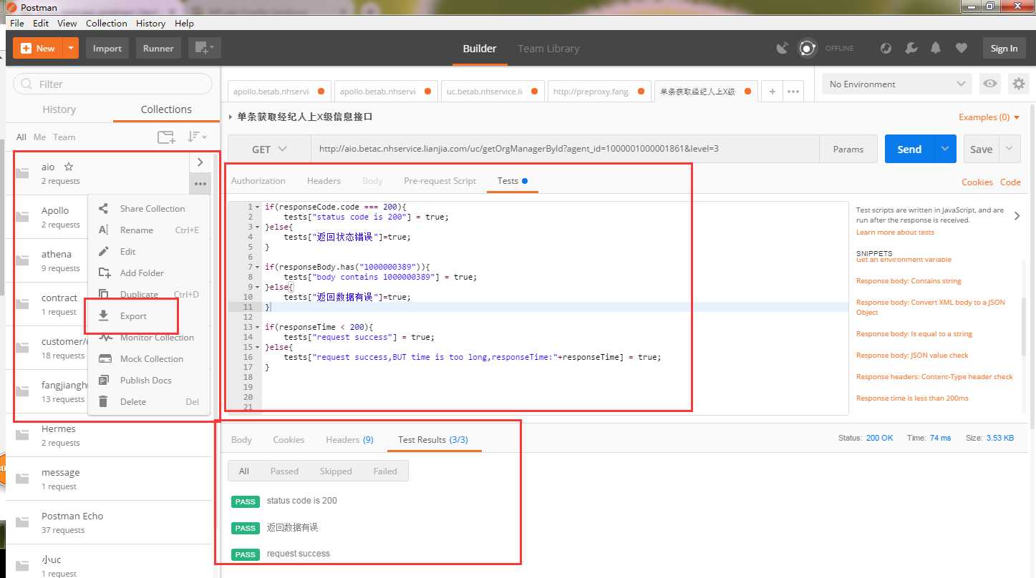Show only Passed test results

coord(284,471)
